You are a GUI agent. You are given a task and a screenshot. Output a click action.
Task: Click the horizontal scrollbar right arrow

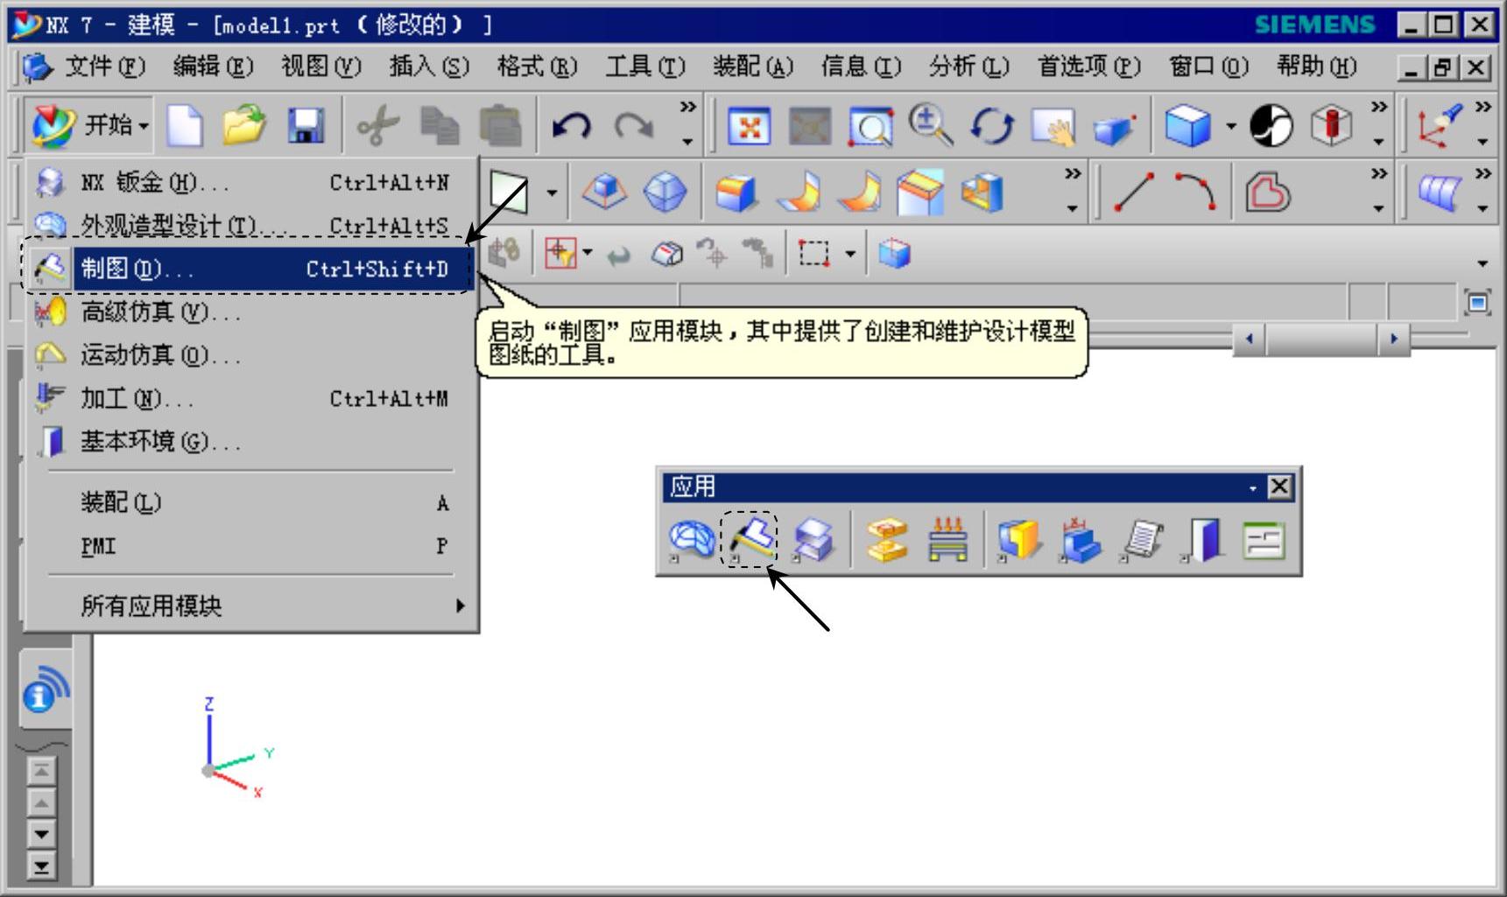(1394, 339)
